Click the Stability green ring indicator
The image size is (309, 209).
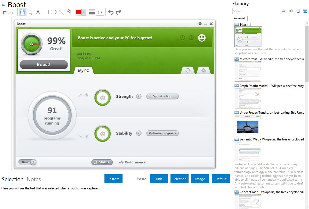coord(102,134)
